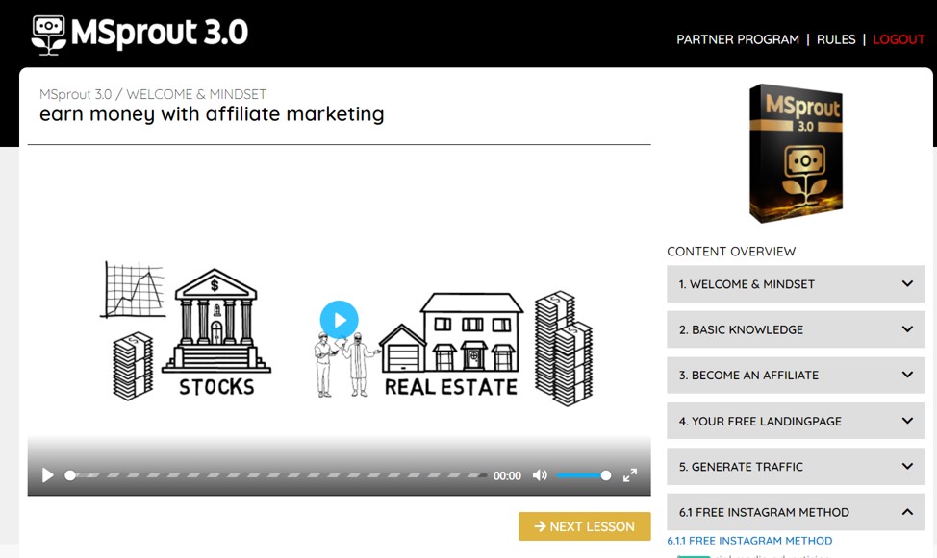Click the lesson title earn money with affiliate marketing
The height and width of the screenshot is (558, 937).
[x=212, y=114]
